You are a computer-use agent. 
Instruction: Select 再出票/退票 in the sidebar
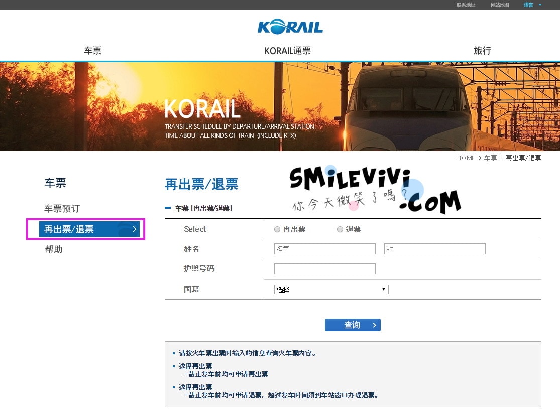[89, 229]
